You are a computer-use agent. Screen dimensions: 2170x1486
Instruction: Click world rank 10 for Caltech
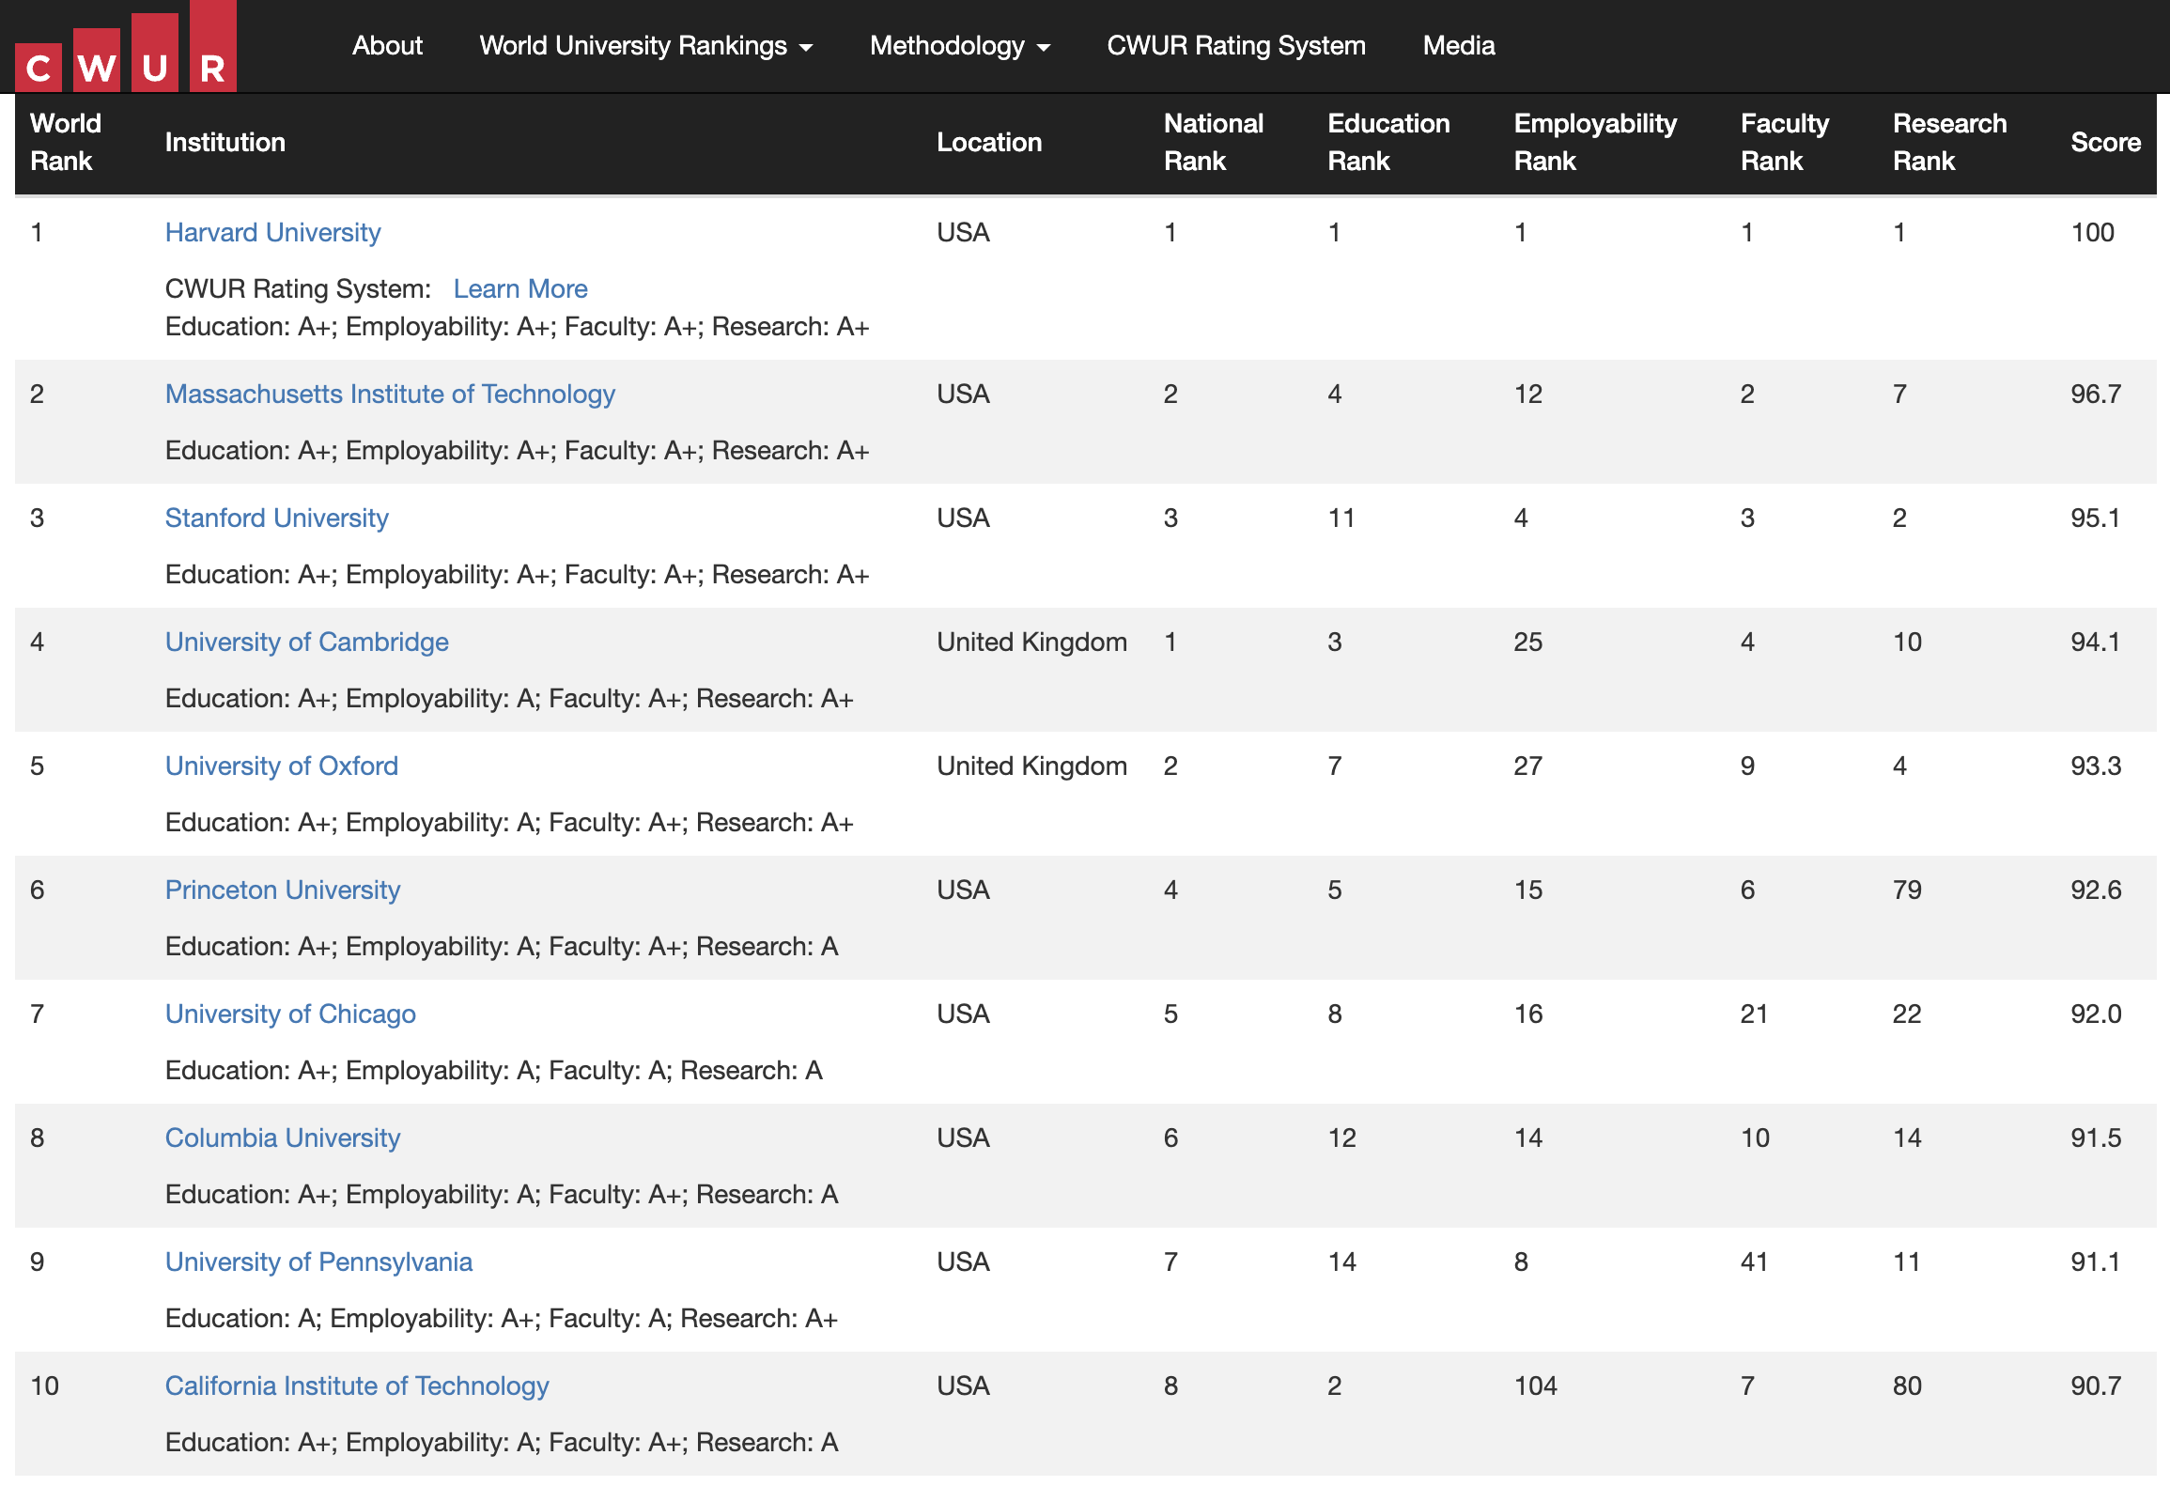(x=44, y=1385)
